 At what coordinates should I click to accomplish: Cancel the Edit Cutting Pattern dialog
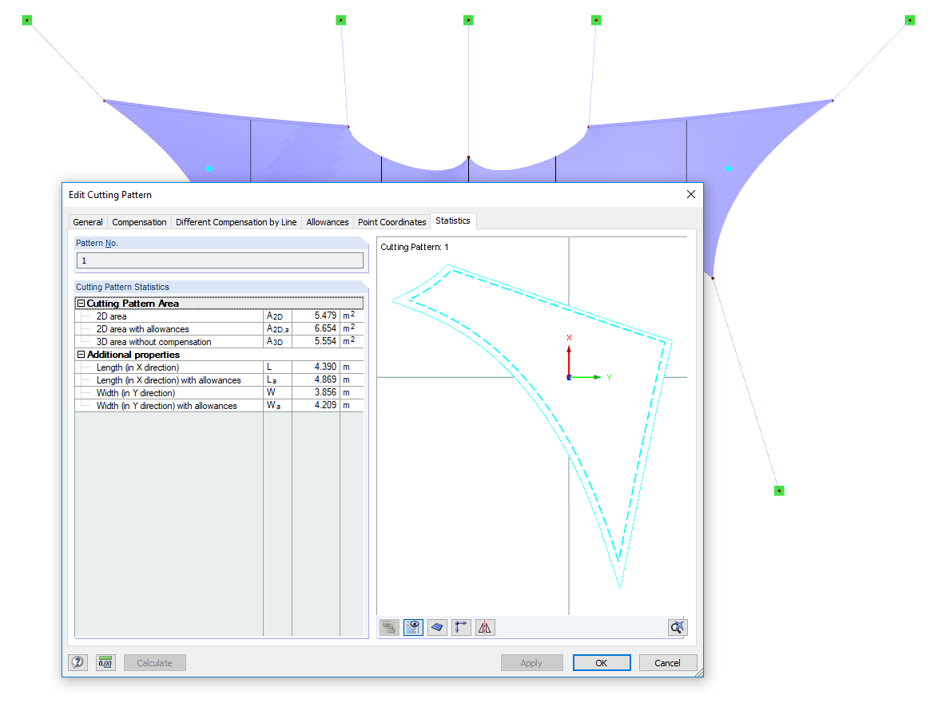[x=668, y=662]
